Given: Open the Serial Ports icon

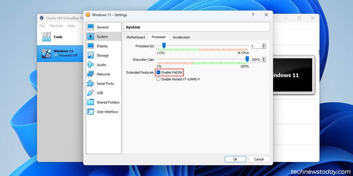Looking at the screenshot, I should pyautogui.click(x=91, y=83).
